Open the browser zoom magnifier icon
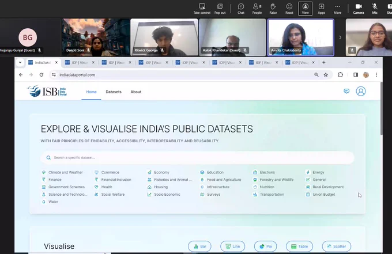Viewport: 392px width, 254px height. point(316,75)
